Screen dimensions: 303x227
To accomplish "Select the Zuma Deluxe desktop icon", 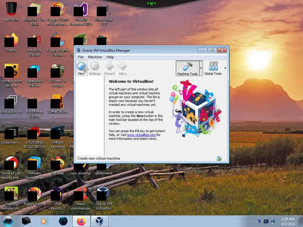I will point(58,104).
